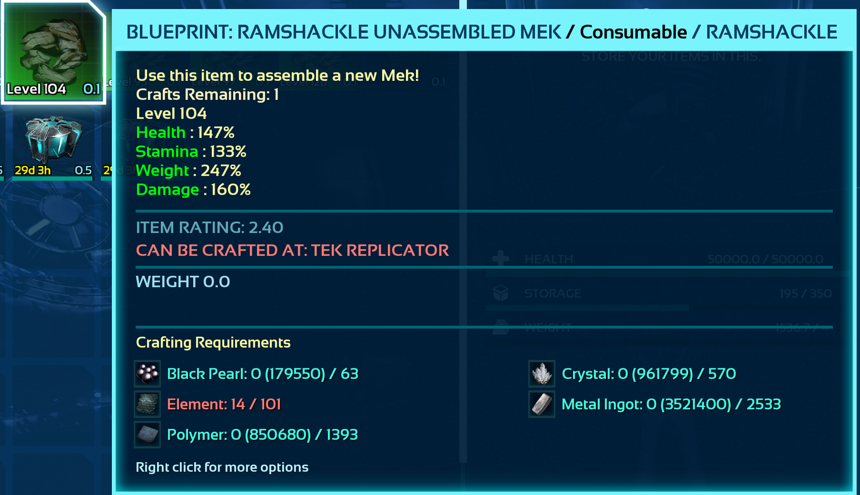Image resolution: width=860 pixels, height=495 pixels.
Task: Click the Crystal requirement amount text
Action: (x=649, y=374)
